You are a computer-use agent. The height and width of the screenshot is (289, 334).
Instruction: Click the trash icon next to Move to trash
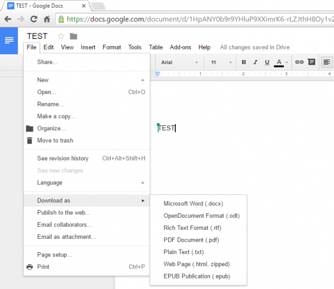(x=30, y=140)
